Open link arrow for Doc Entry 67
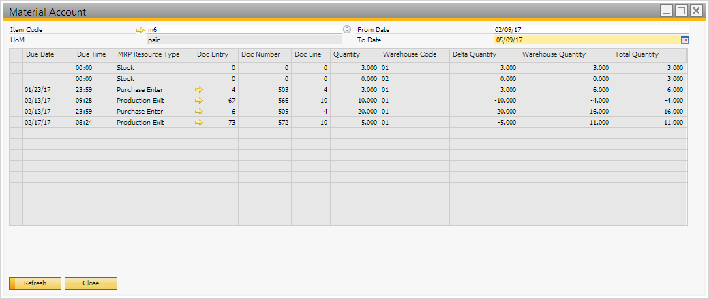 pyautogui.click(x=199, y=101)
